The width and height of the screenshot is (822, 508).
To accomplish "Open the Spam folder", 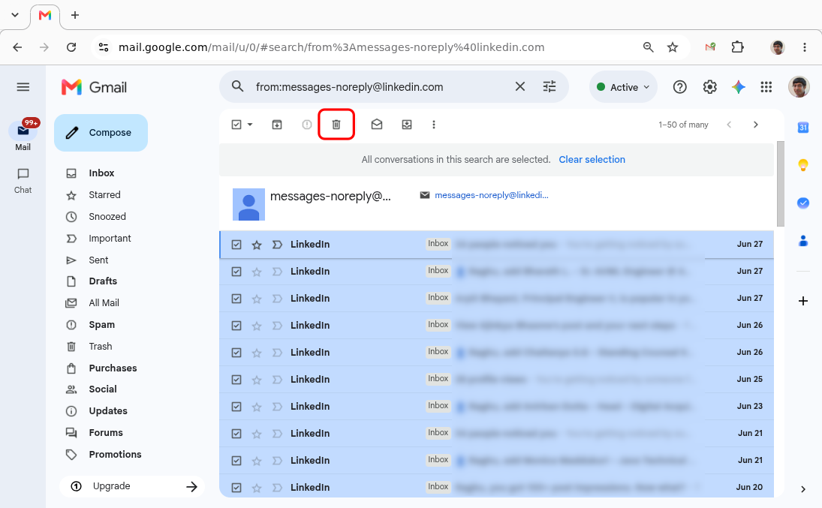I will tap(101, 325).
